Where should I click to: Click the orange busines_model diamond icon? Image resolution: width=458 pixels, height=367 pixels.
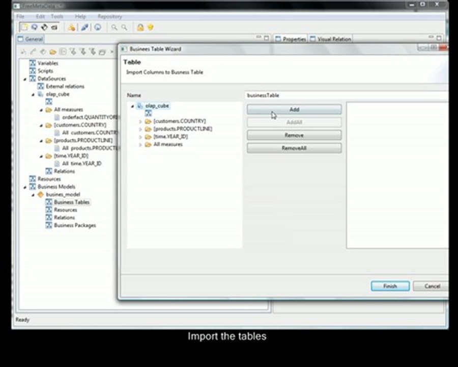tap(41, 194)
